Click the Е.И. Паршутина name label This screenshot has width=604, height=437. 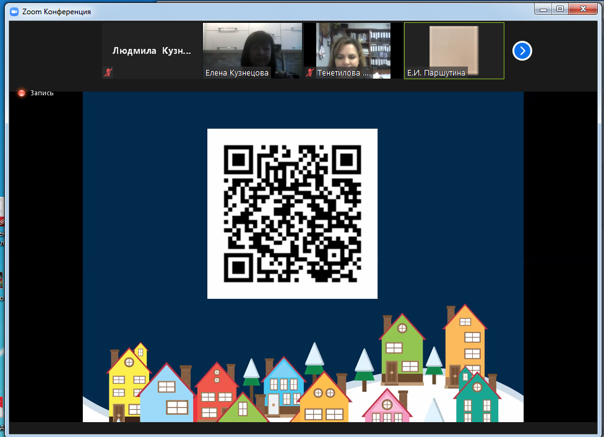click(436, 73)
